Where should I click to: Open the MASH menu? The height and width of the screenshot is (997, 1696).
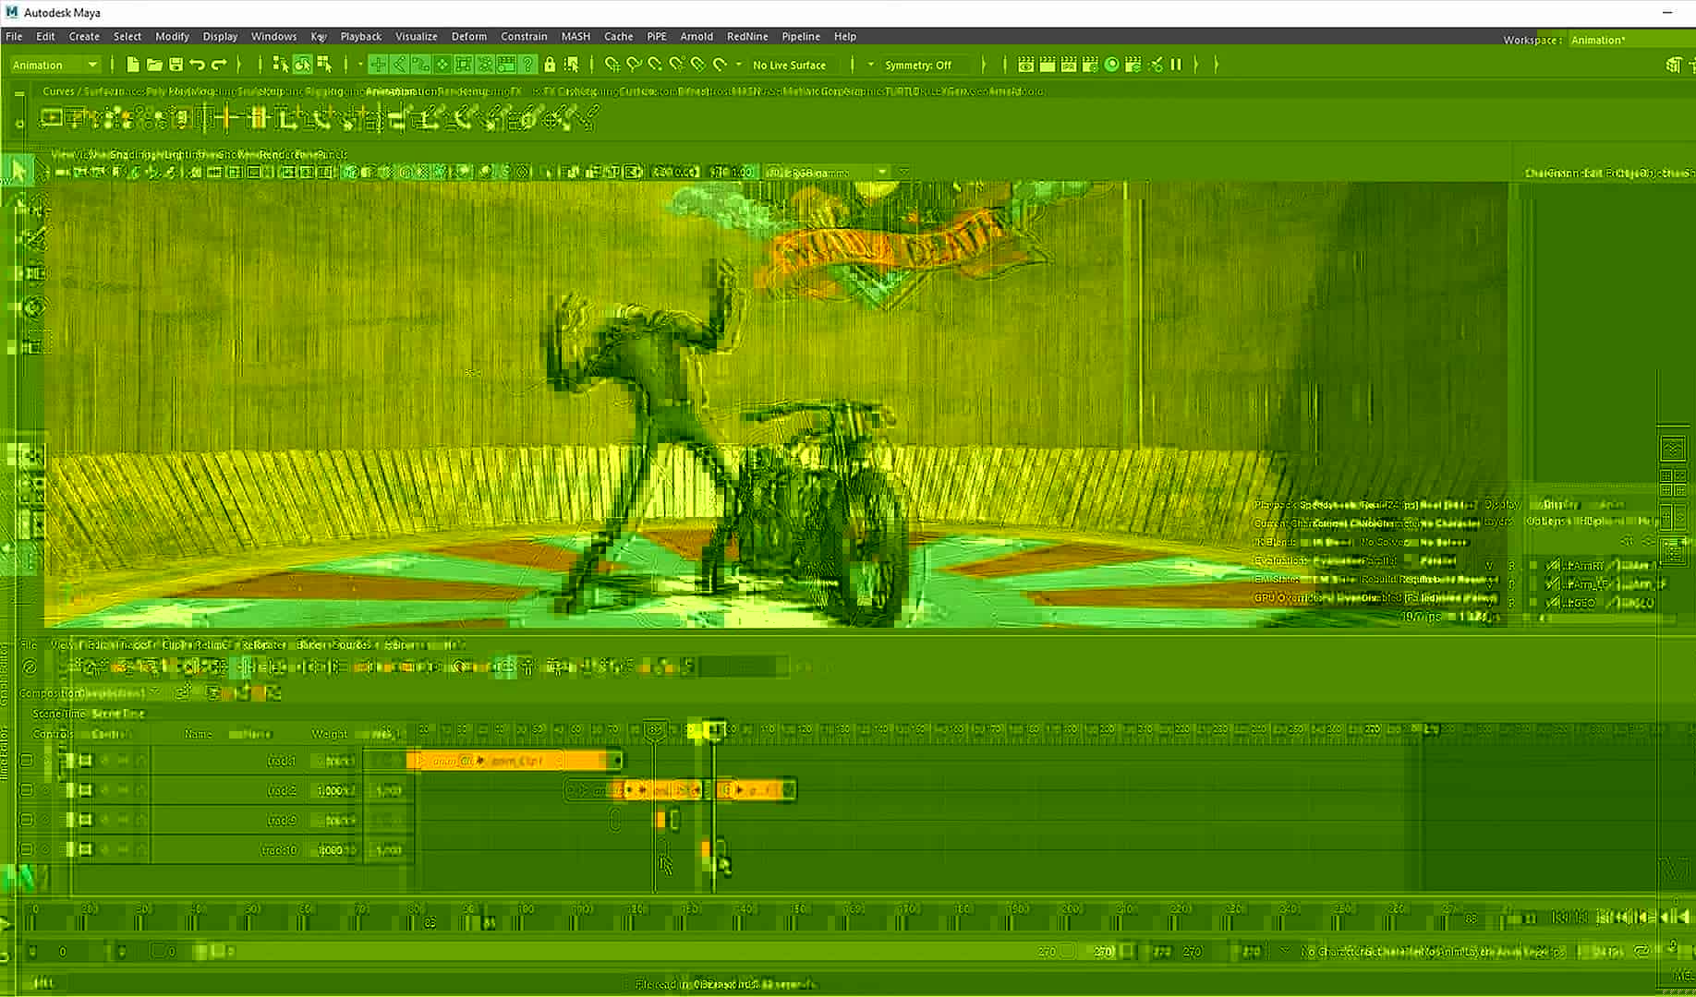click(x=575, y=36)
